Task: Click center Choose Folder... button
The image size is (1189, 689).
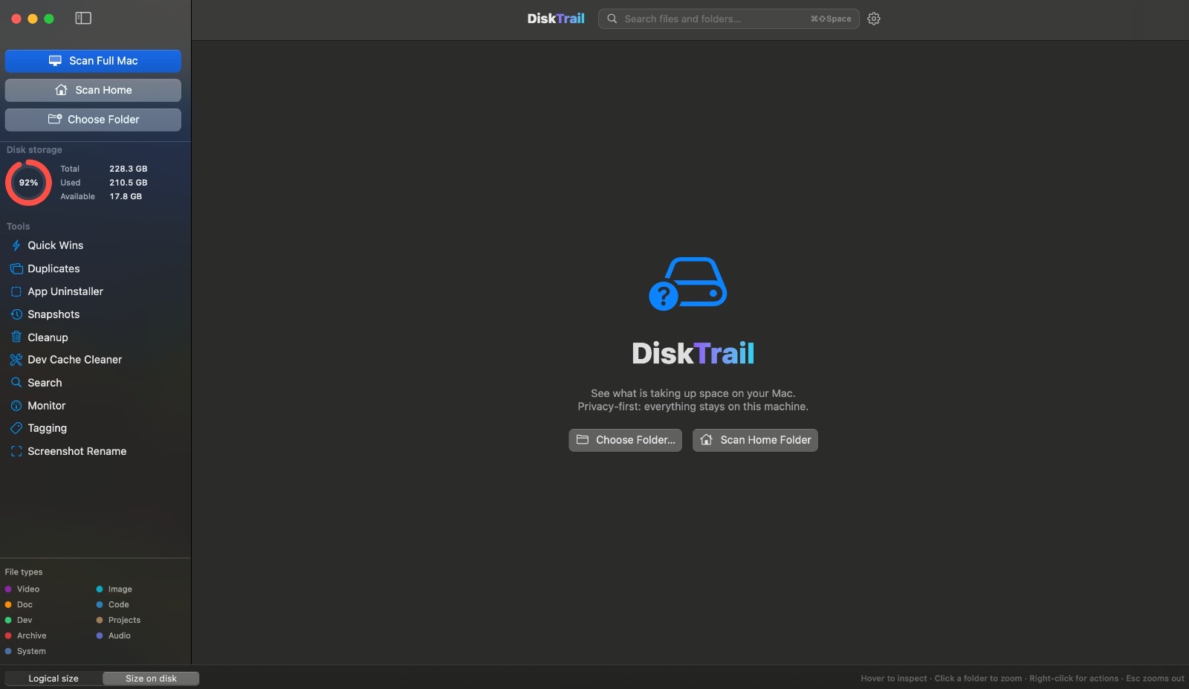Action: pos(625,440)
